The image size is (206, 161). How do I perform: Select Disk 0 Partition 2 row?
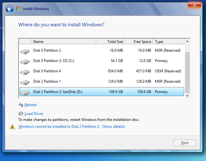tap(102, 50)
